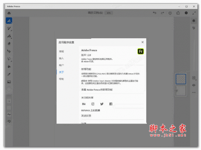Select the Eraser tool
This screenshot has width=201, height=150.
click(9, 44)
